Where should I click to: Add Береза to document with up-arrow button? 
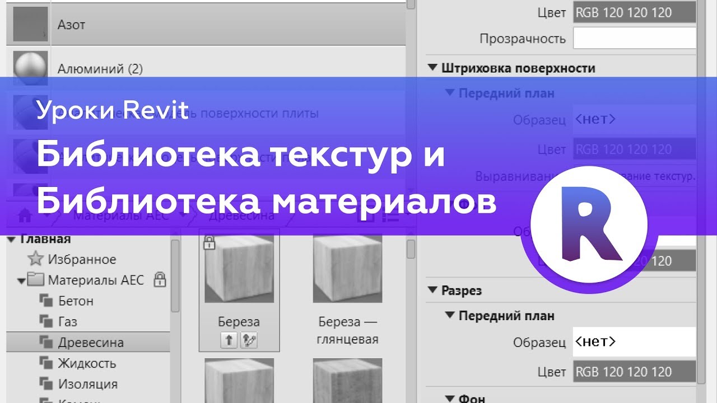[x=229, y=341]
